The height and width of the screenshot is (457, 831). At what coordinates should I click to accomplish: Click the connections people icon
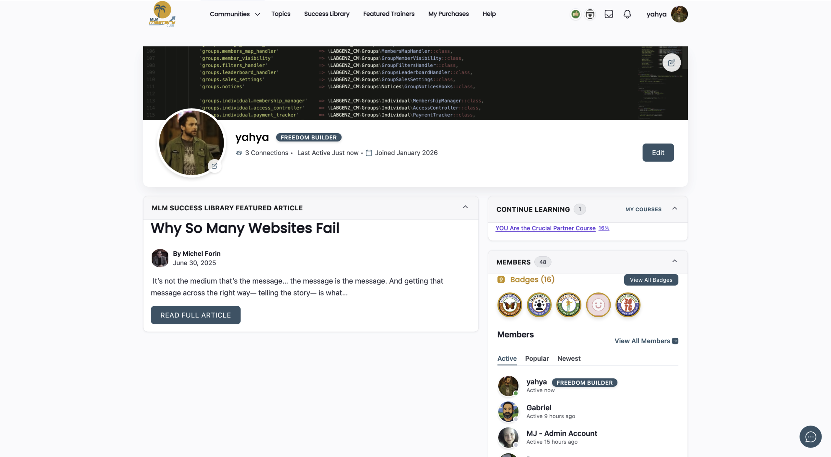point(239,153)
